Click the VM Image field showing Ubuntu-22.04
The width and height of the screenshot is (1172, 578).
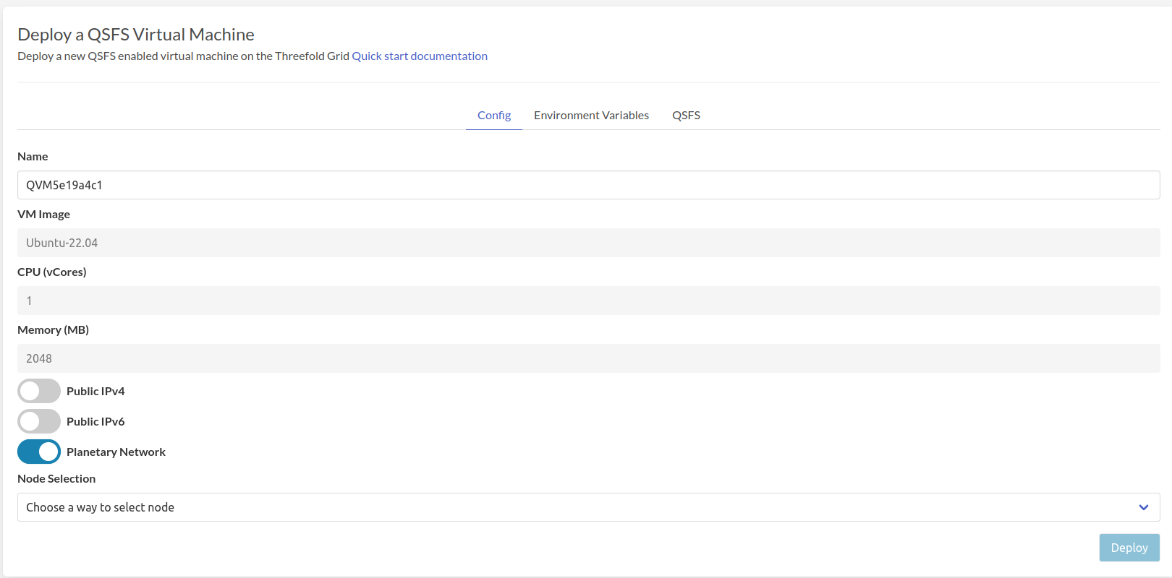[x=587, y=243]
